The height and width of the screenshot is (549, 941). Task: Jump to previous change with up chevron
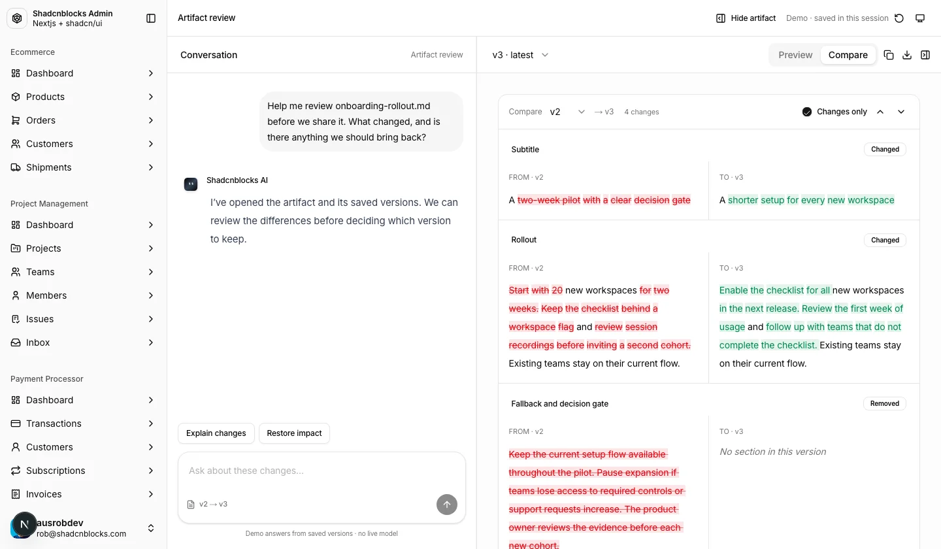point(880,112)
